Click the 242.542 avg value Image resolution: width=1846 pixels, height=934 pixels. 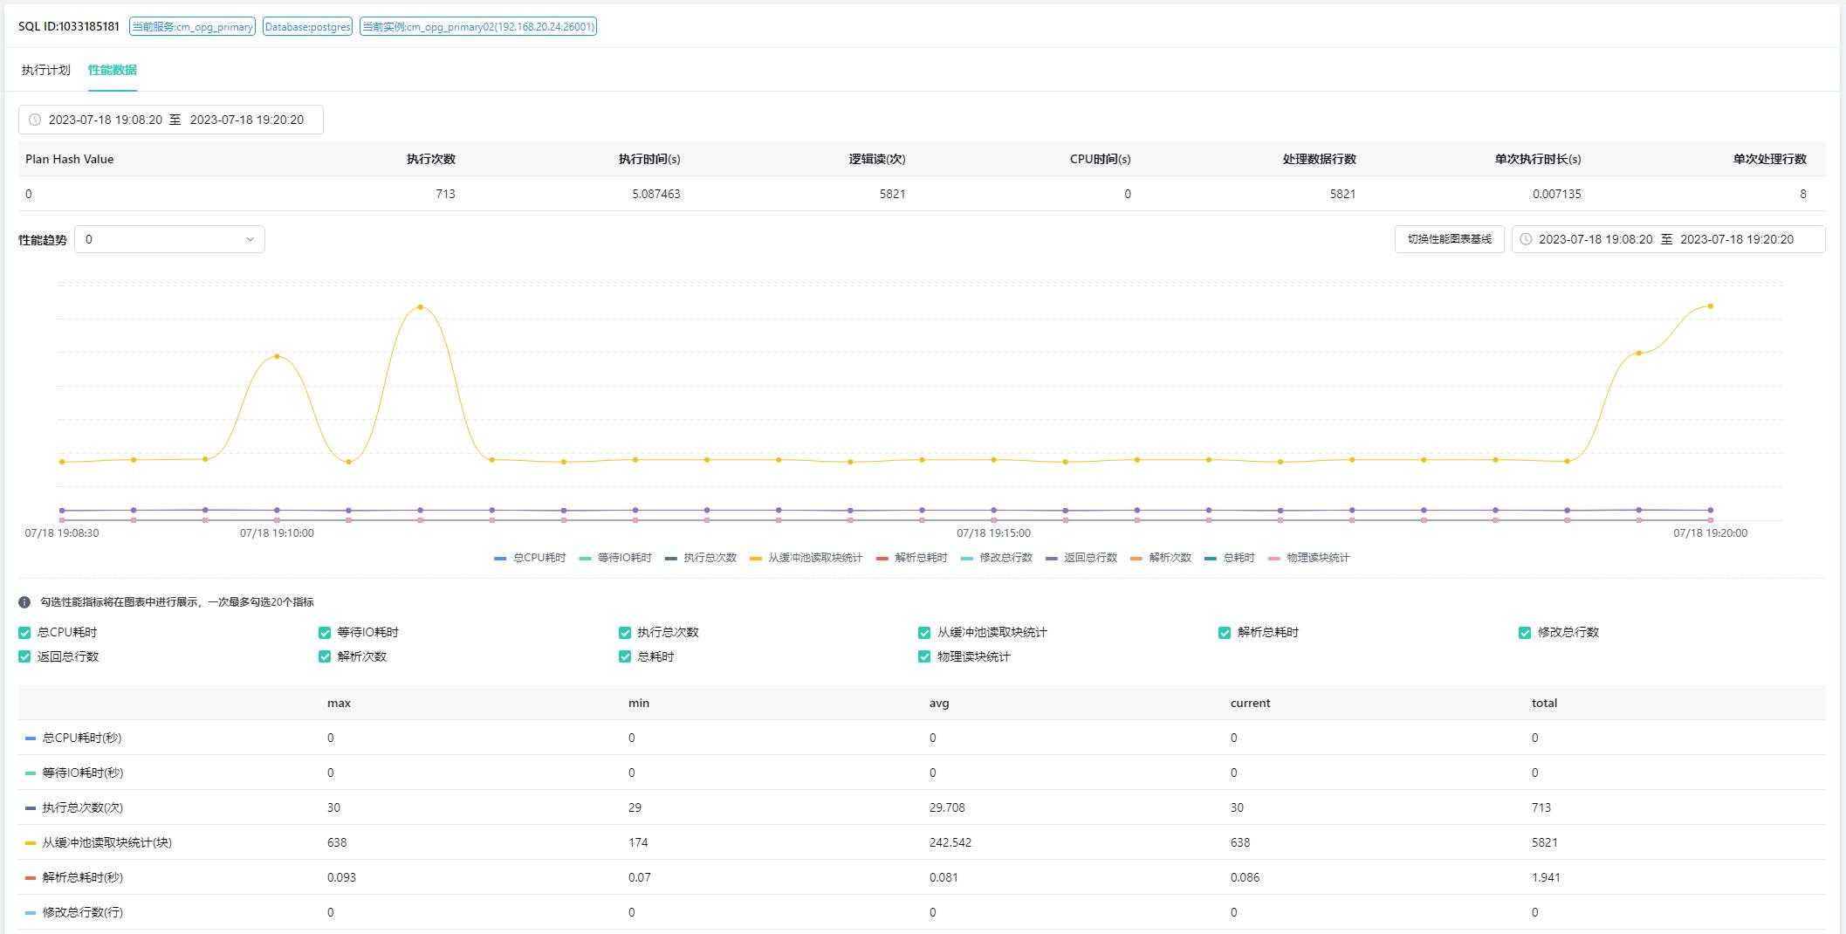[950, 842]
